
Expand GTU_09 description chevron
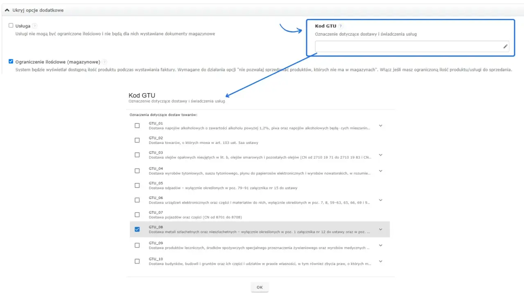tap(380, 245)
